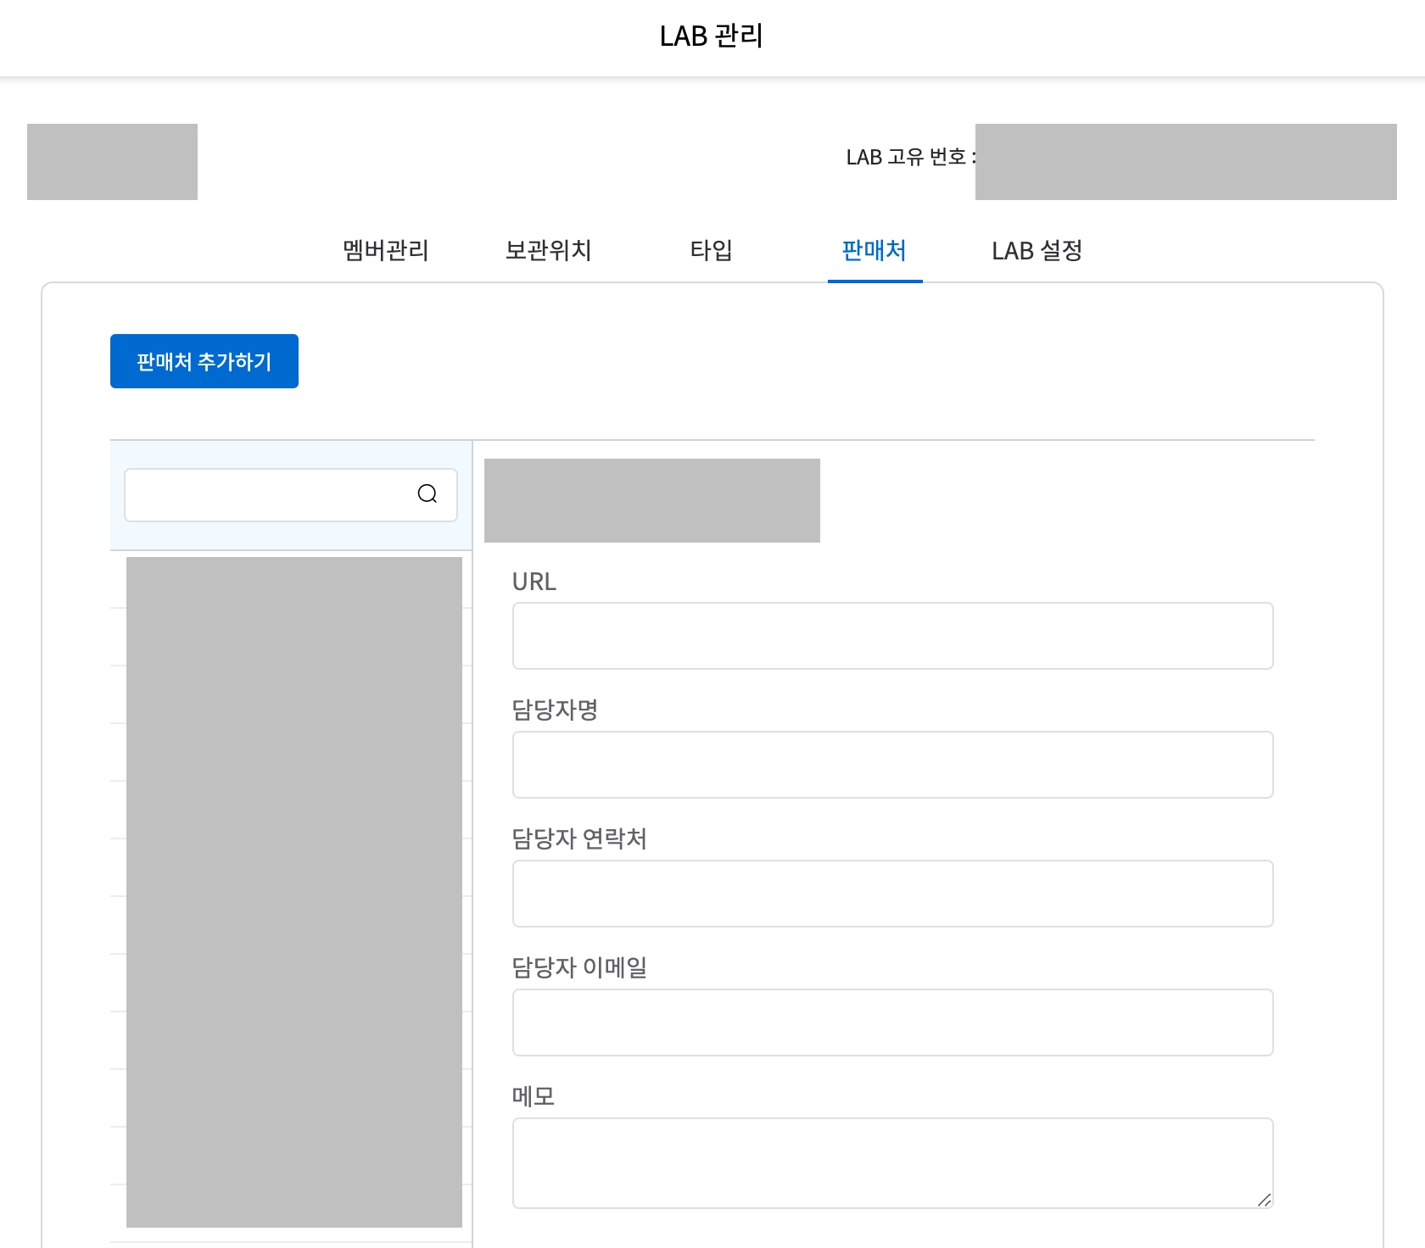Image resolution: width=1425 pixels, height=1248 pixels.
Task: Grab the 메모 textarea resize handle
Action: (1264, 1200)
